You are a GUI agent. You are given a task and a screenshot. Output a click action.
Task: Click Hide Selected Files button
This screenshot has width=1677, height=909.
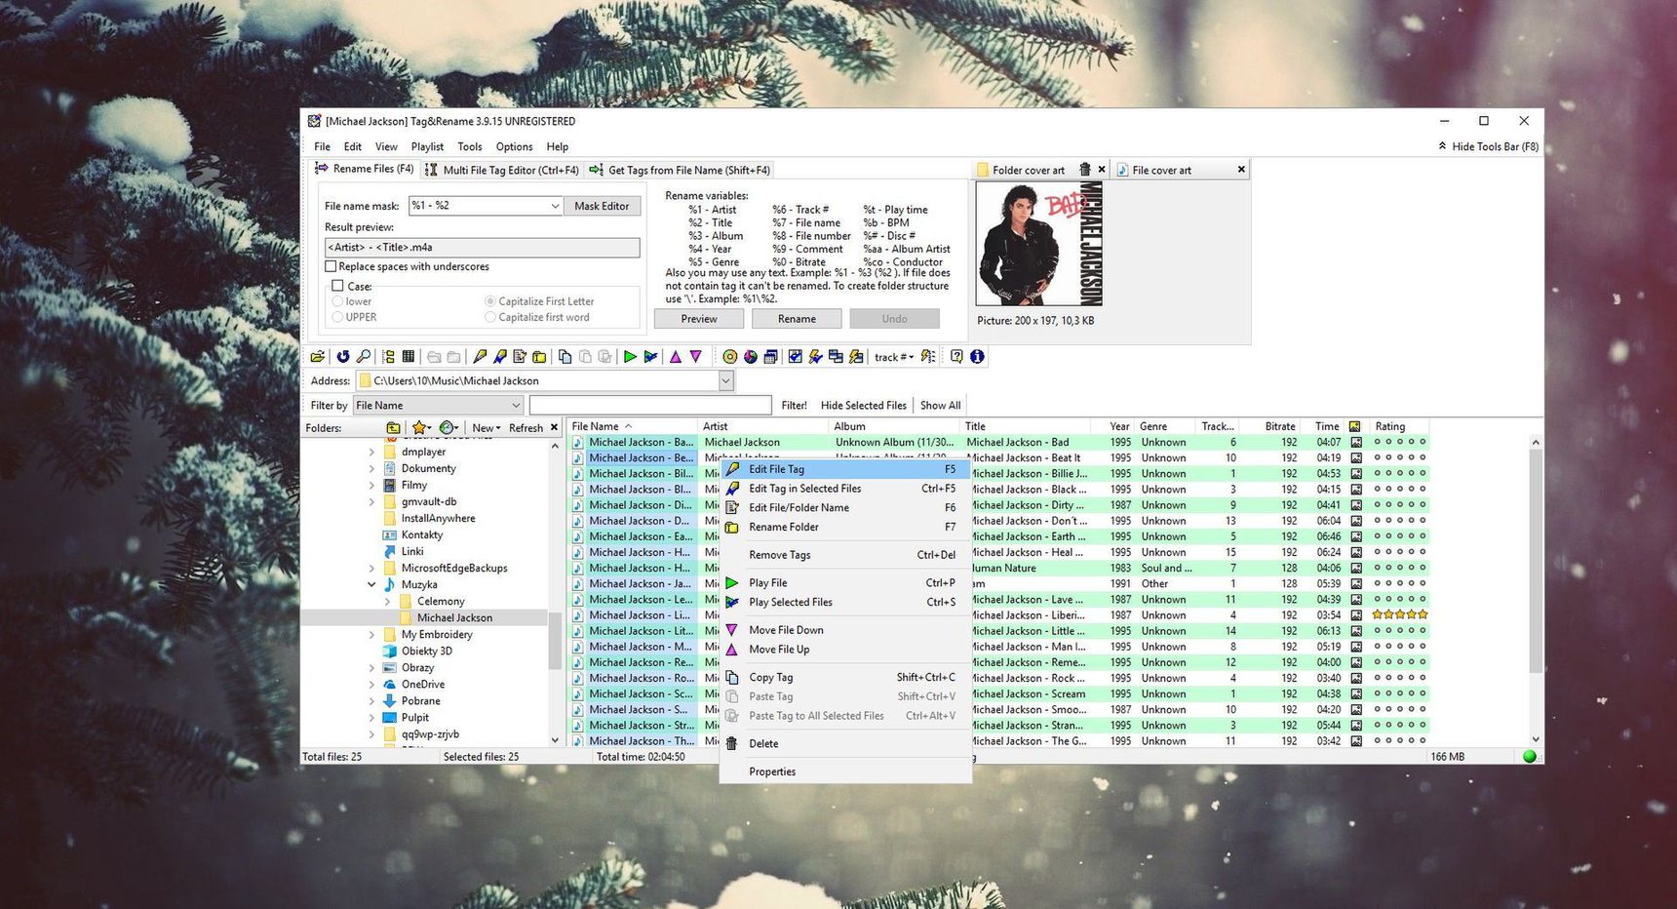(x=863, y=406)
